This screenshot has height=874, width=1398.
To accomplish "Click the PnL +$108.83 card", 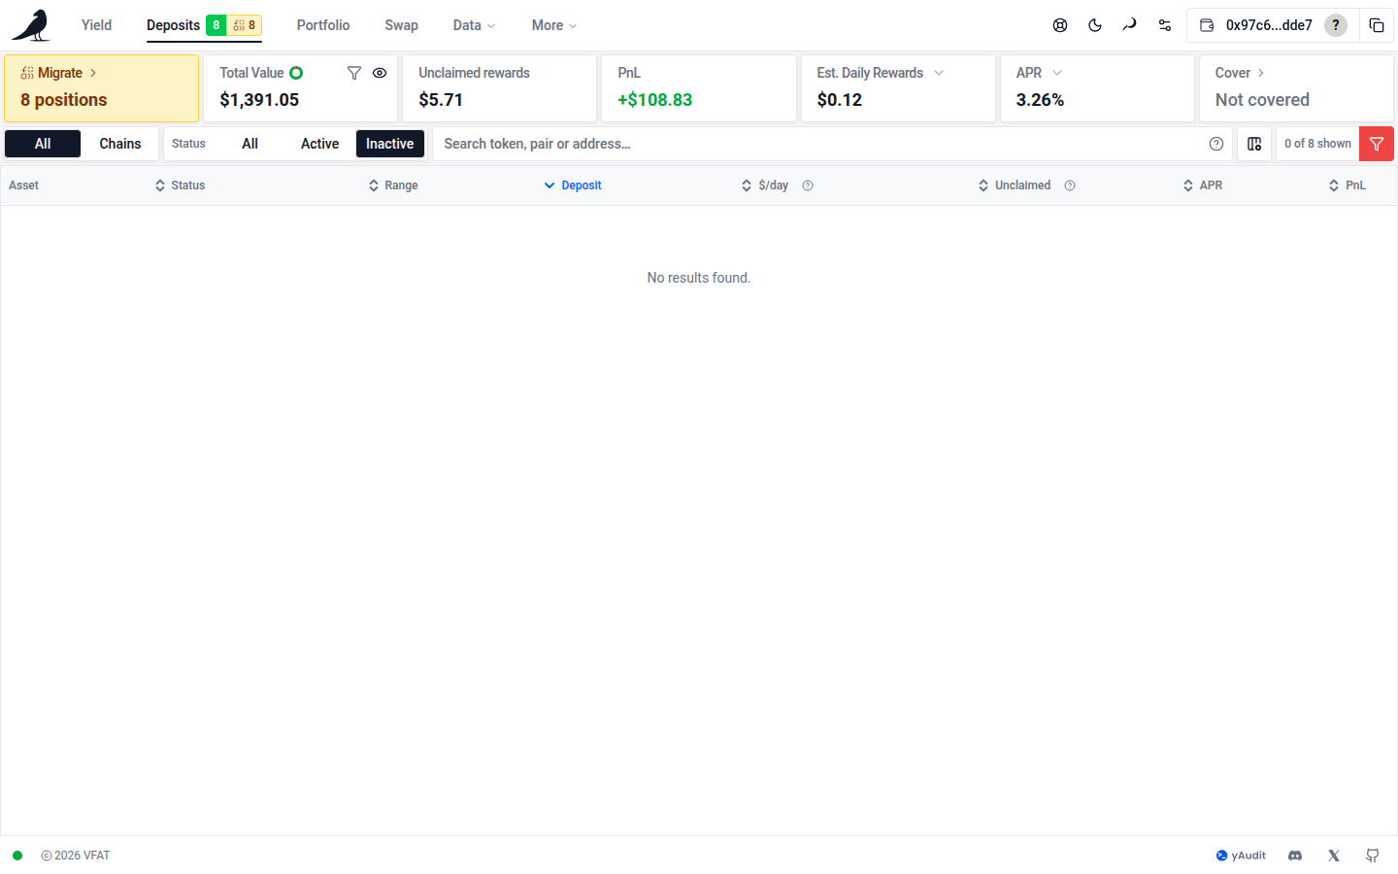I will click(699, 88).
